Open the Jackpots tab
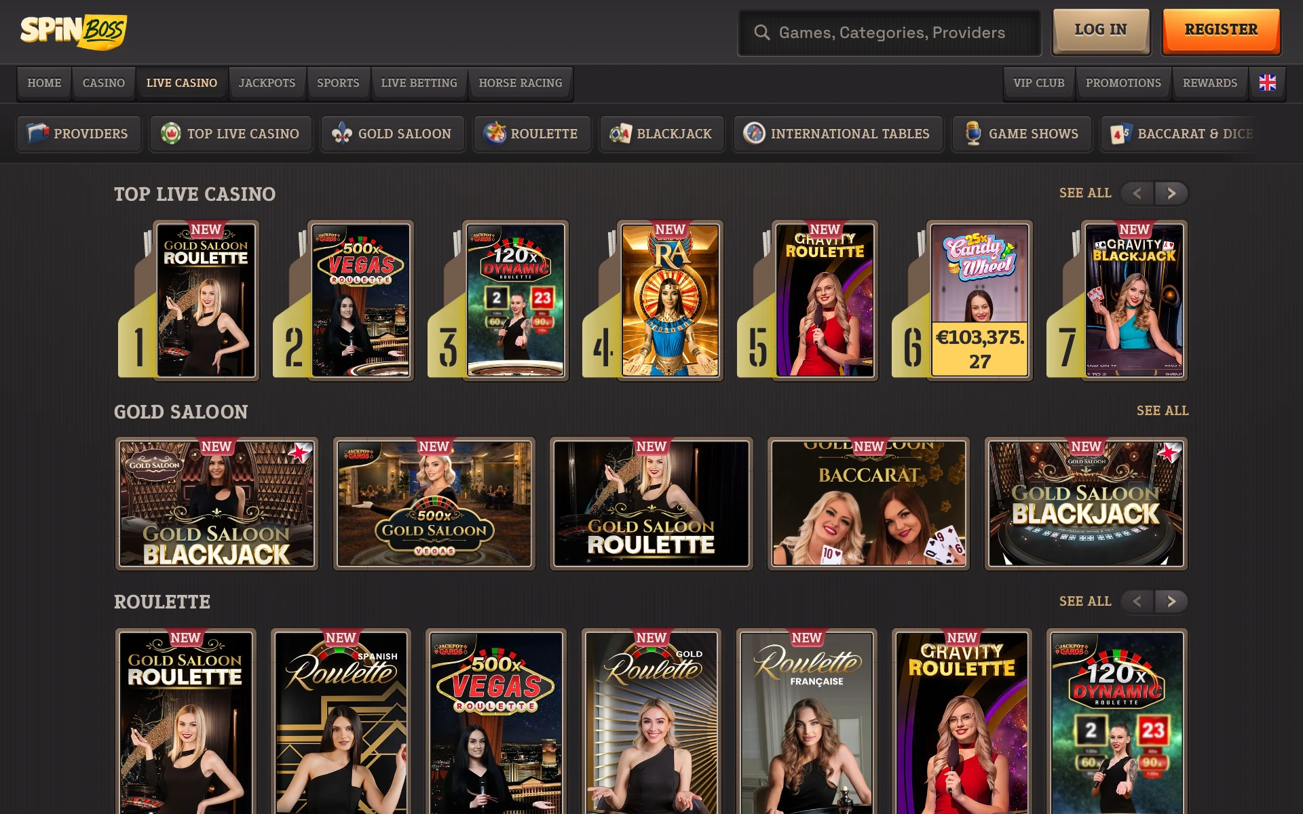The height and width of the screenshot is (814, 1303). click(267, 83)
